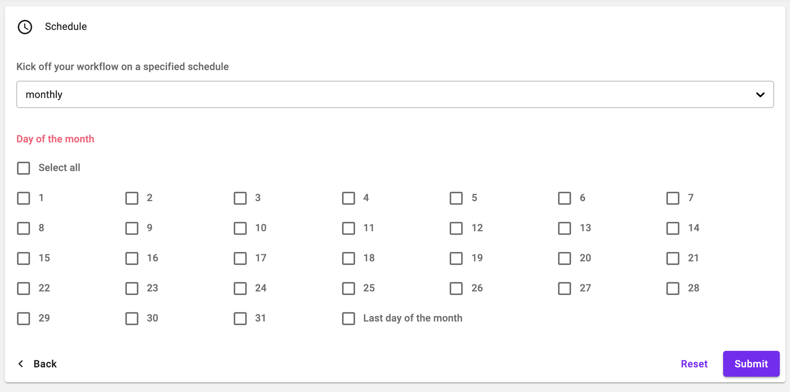Click the Schedule heading text

(x=66, y=26)
